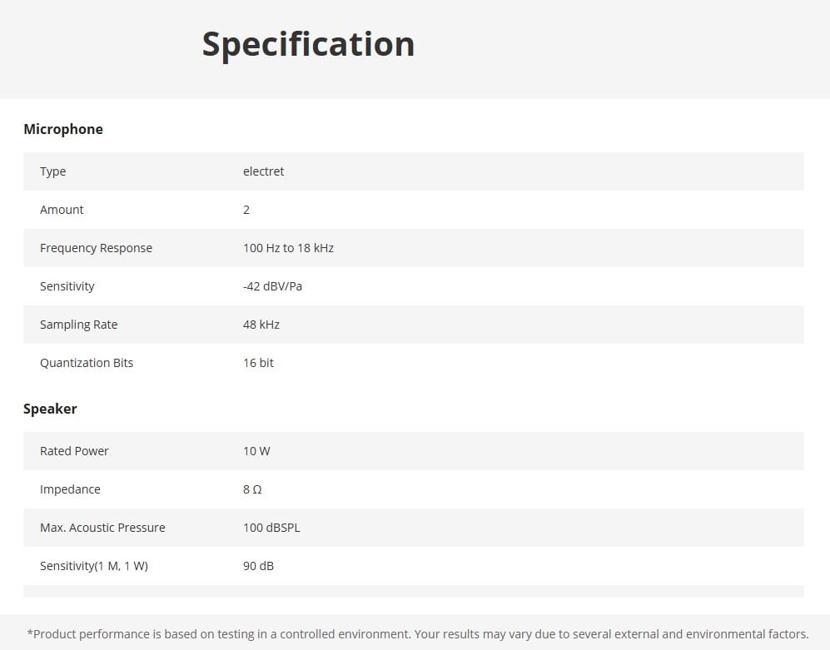Screen dimensions: 830x650
Task: Click the Frequency Response label
Action: tap(96, 248)
